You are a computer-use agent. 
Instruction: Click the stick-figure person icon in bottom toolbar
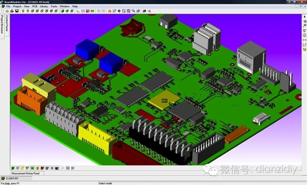(x=63, y=168)
